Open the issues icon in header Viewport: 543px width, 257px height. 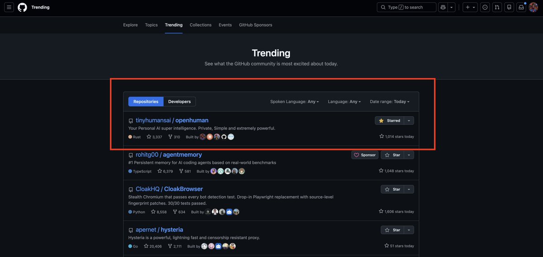(485, 7)
